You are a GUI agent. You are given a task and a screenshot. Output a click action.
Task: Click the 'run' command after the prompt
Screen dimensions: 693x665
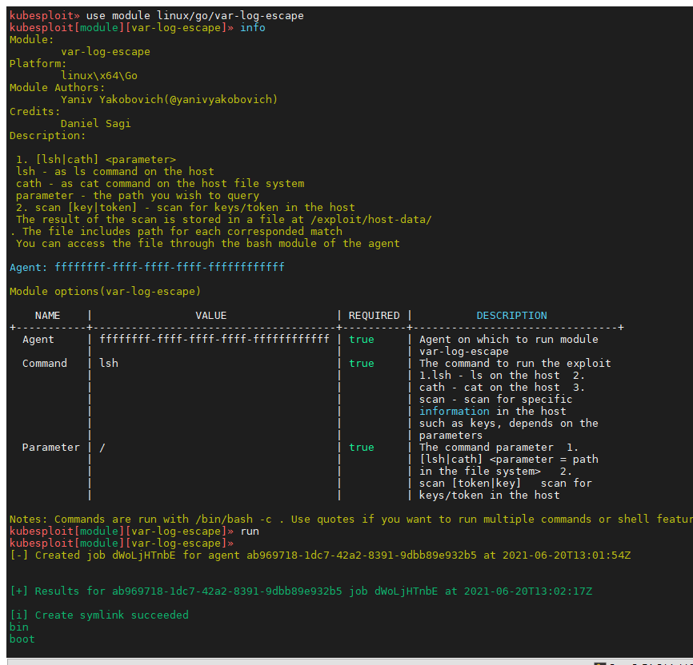point(249,532)
